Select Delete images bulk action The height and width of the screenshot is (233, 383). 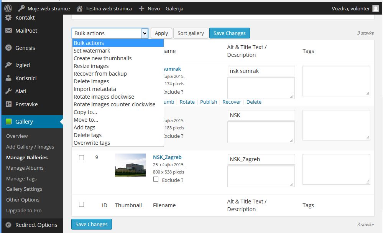pos(118,81)
